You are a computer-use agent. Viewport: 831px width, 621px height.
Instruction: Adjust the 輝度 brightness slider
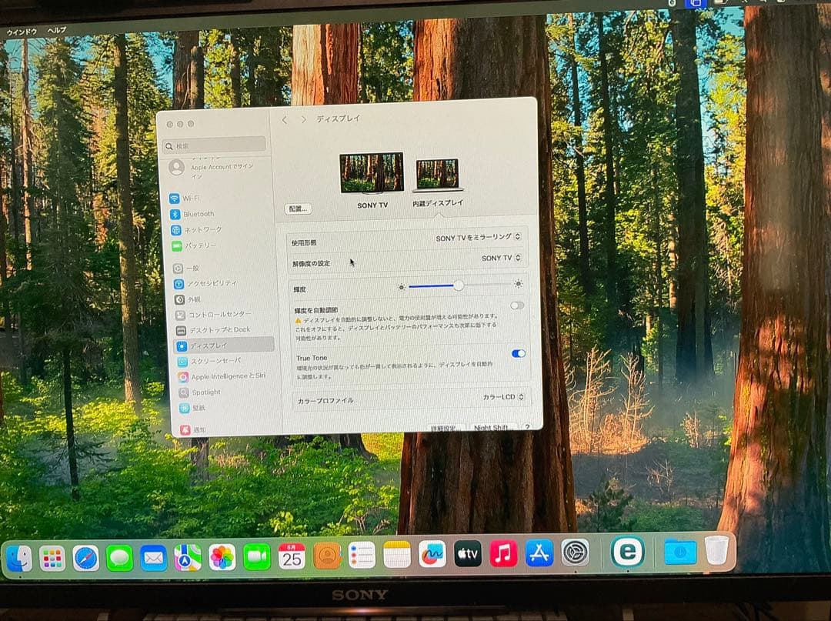click(x=459, y=285)
